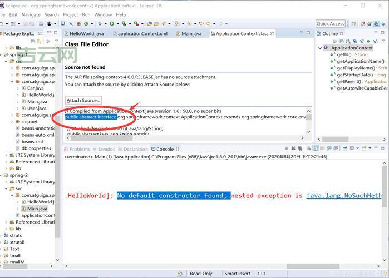389x278 pixels.
Task: Toggle Word Wrap icon in Console toolbar
Action: (x=322, y=148)
